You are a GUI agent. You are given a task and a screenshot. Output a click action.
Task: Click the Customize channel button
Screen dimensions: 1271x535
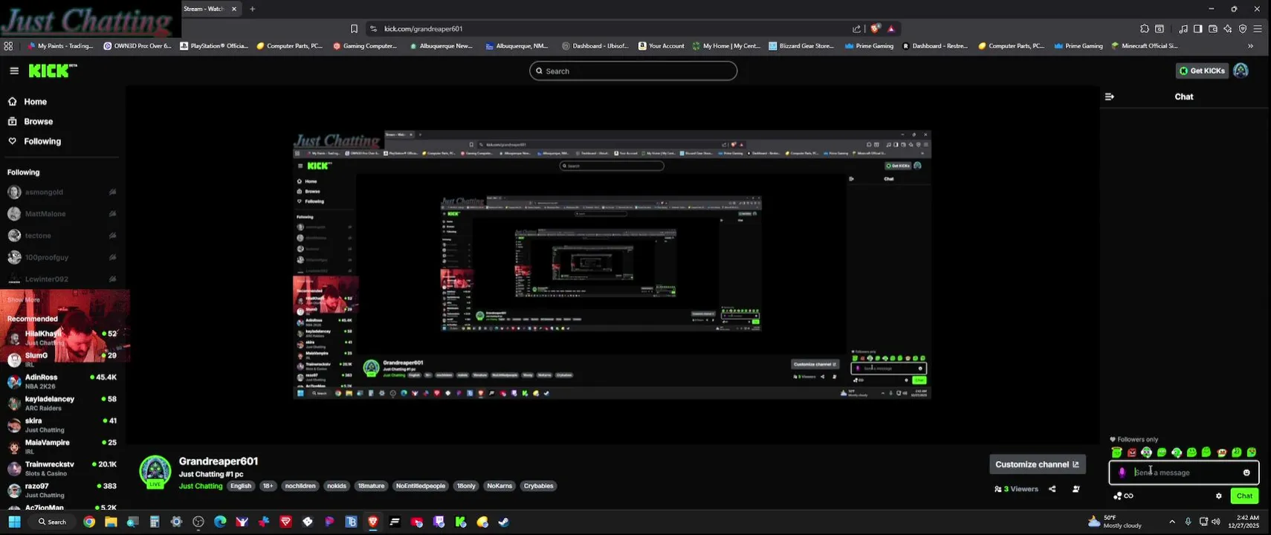point(1038,464)
